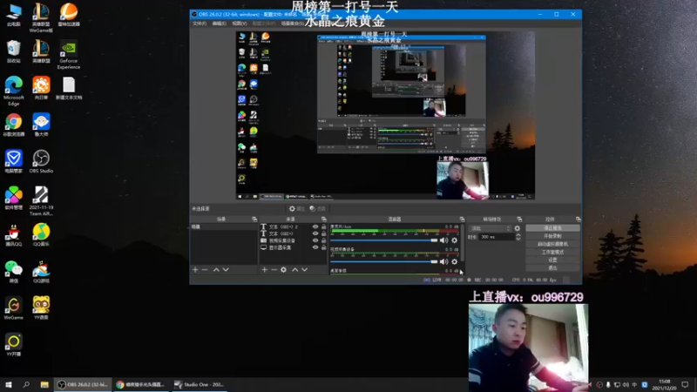
Task: Add a new source with plus icon
Action: 265,269
